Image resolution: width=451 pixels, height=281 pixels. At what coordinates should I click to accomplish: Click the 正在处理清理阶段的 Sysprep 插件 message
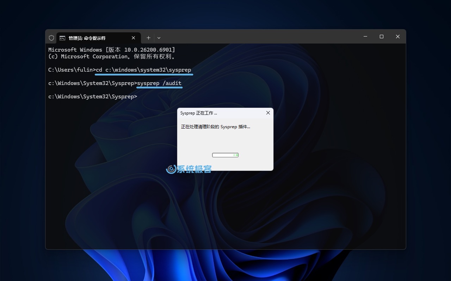coord(215,127)
